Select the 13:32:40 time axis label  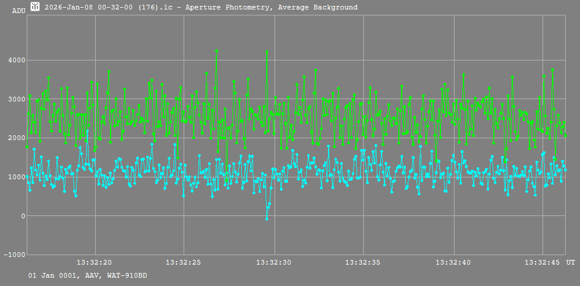click(453, 262)
